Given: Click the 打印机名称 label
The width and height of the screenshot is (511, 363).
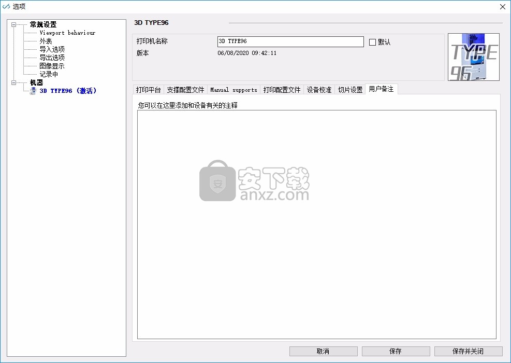Looking at the screenshot, I should pos(152,41).
